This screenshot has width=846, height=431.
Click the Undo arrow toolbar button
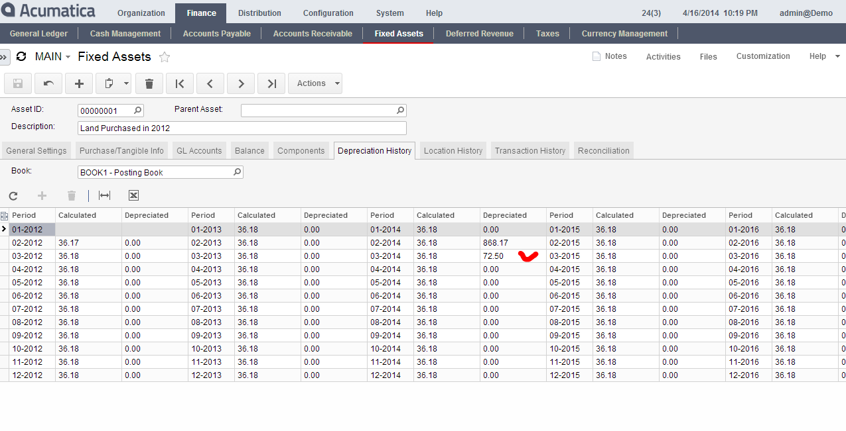point(48,83)
